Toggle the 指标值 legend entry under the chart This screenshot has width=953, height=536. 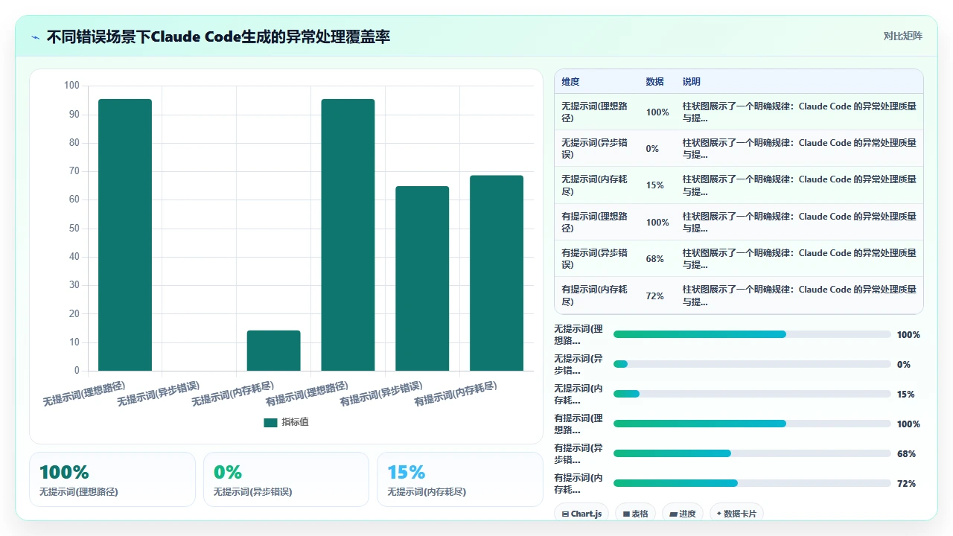pos(286,422)
